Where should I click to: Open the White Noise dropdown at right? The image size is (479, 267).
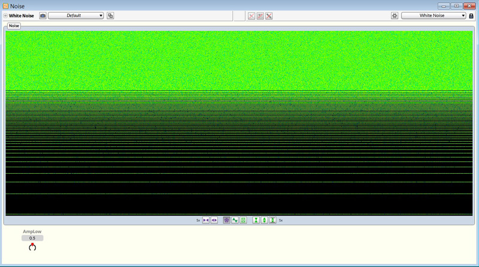click(x=433, y=16)
